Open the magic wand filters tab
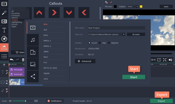The height and width of the screenshot is (104, 175). tap(4, 13)
